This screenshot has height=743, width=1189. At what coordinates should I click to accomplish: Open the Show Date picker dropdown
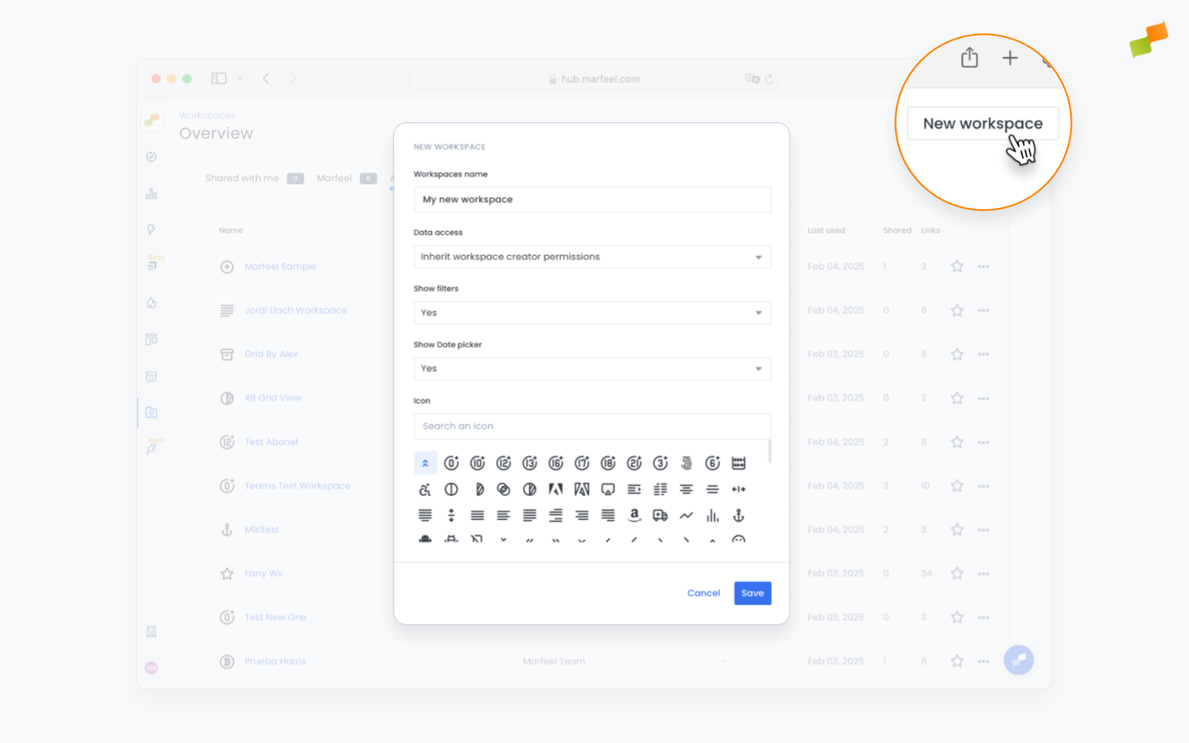pos(592,369)
